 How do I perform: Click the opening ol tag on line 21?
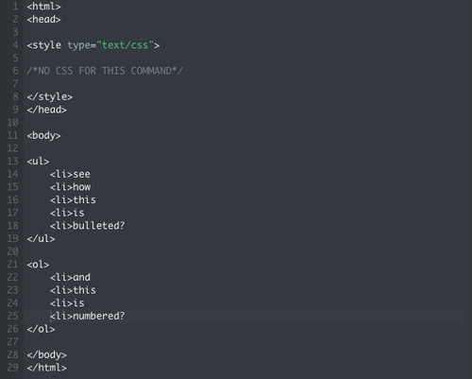pyautogui.click(x=38, y=265)
